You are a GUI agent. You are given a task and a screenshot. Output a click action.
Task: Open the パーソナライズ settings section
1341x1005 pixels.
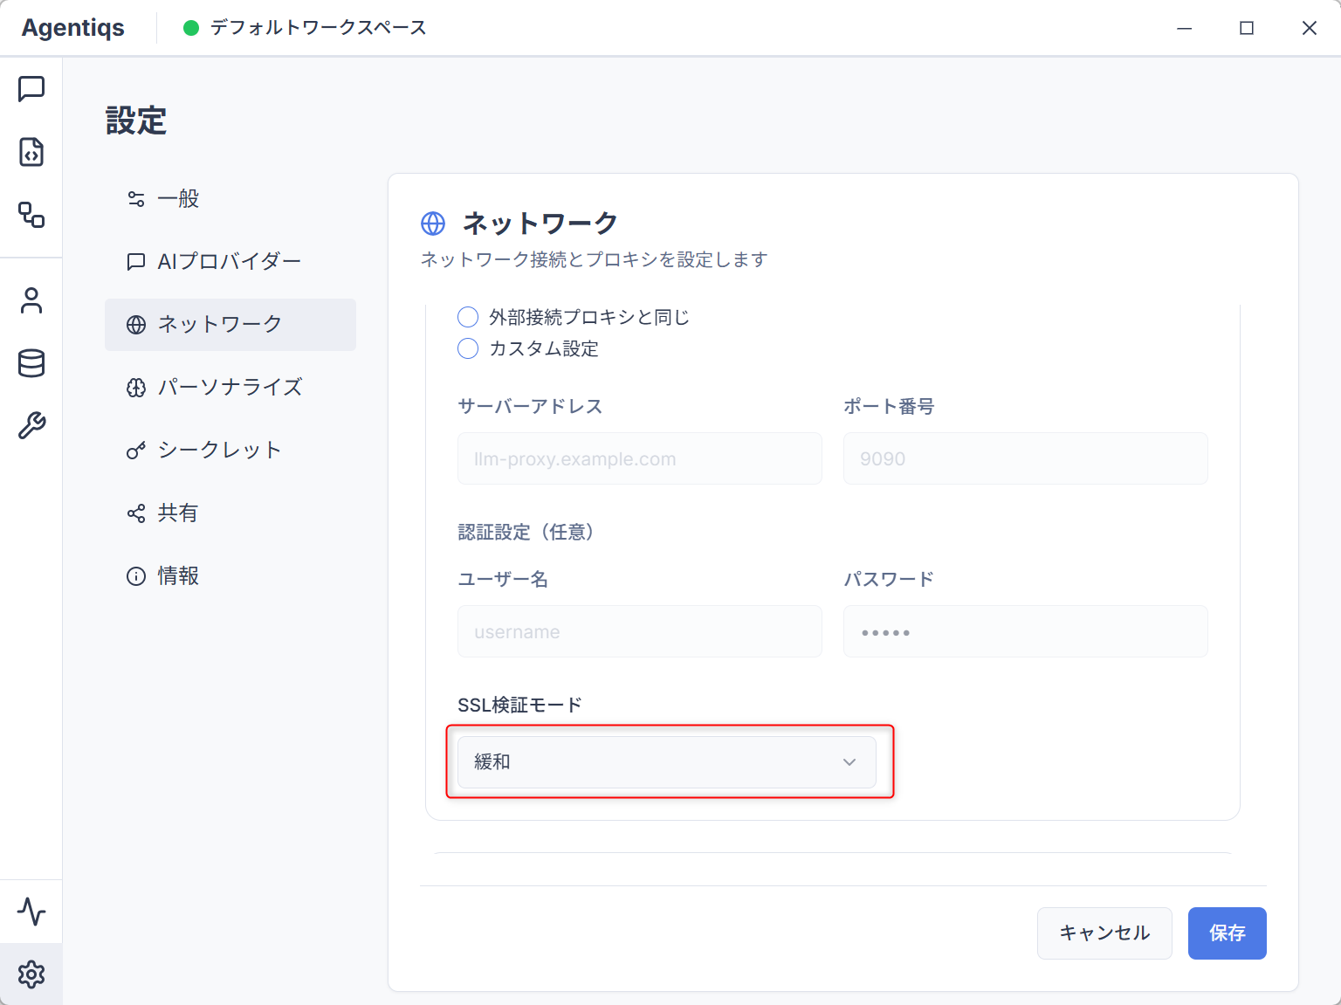(x=230, y=387)
